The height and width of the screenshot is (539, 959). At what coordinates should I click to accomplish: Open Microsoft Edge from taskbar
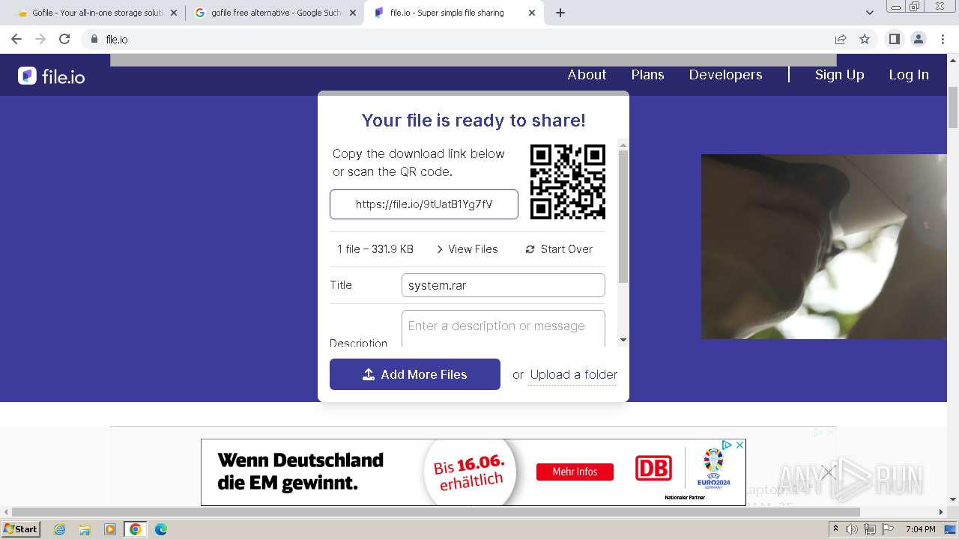(160, 529)
